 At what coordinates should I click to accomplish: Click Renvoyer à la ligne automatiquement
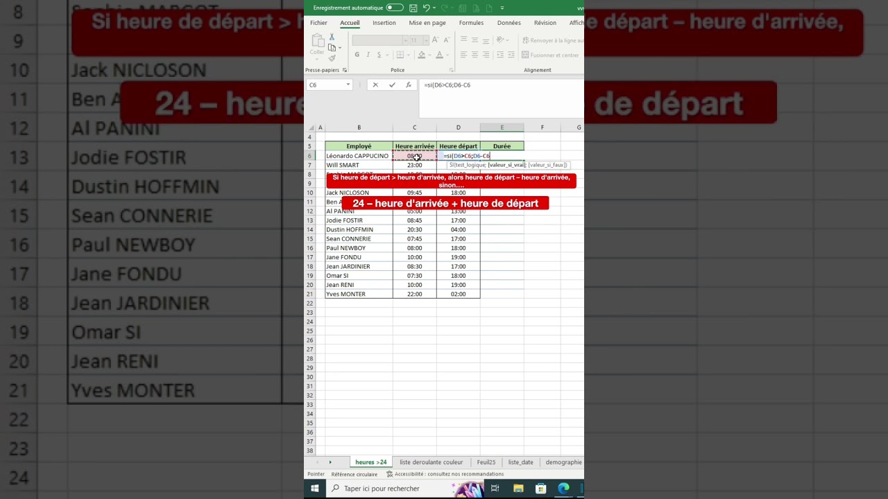click(x=552, y=40)
